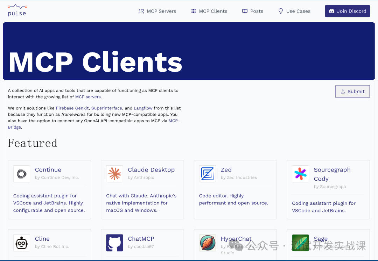This screenshot has width=378, height=261.
Task: Open Use Cases in the navigation
Action: coord(294,11)
